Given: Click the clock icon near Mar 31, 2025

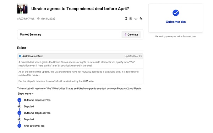Looking at the screenshot, I should (x=38, y=18).
